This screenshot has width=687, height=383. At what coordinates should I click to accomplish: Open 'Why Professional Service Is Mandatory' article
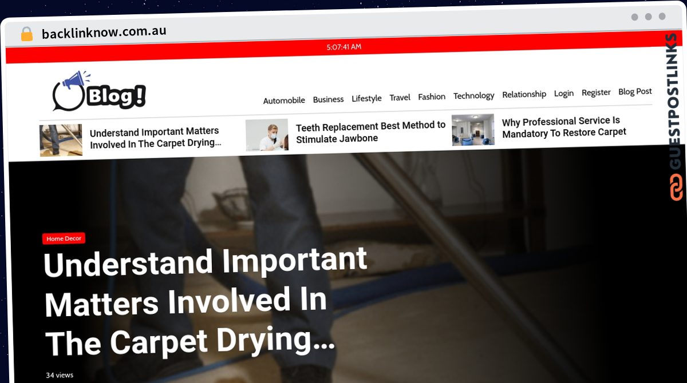(x=564, y=127)
